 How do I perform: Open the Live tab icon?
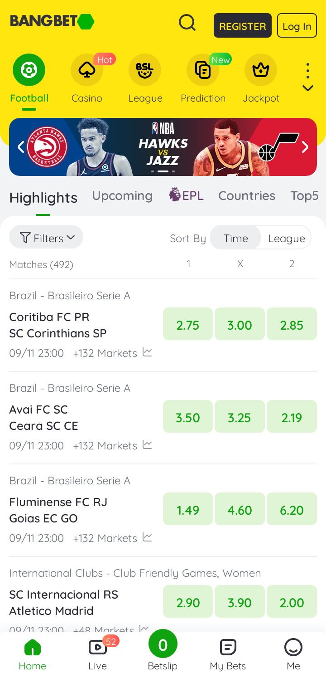tap(98, 647)
